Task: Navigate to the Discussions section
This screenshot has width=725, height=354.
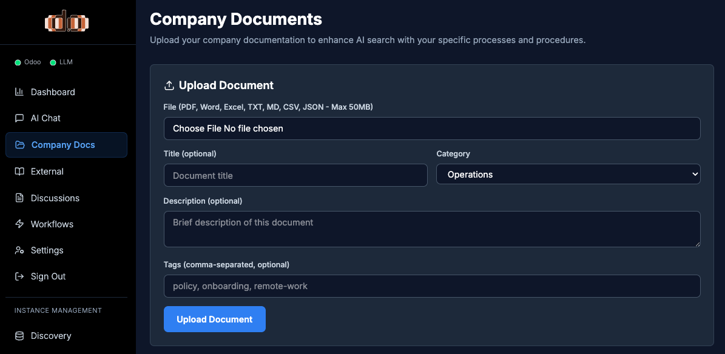Action: pyautogui.click(x=55, y=198)
